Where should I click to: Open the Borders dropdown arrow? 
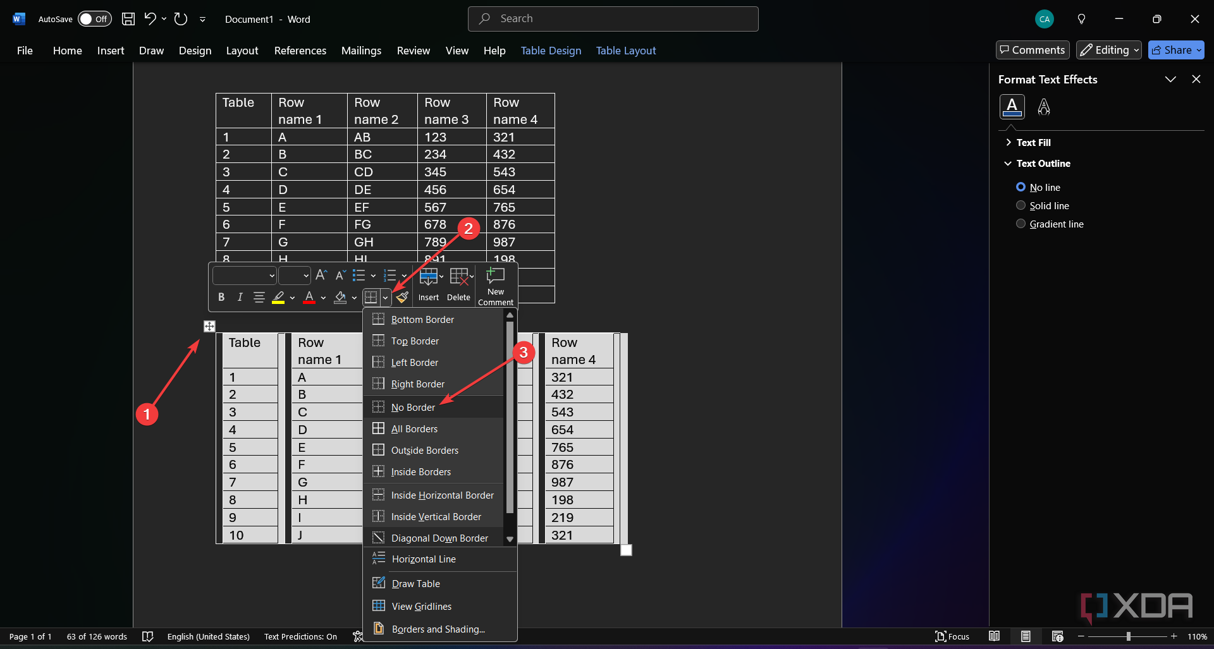coord(385,298)
